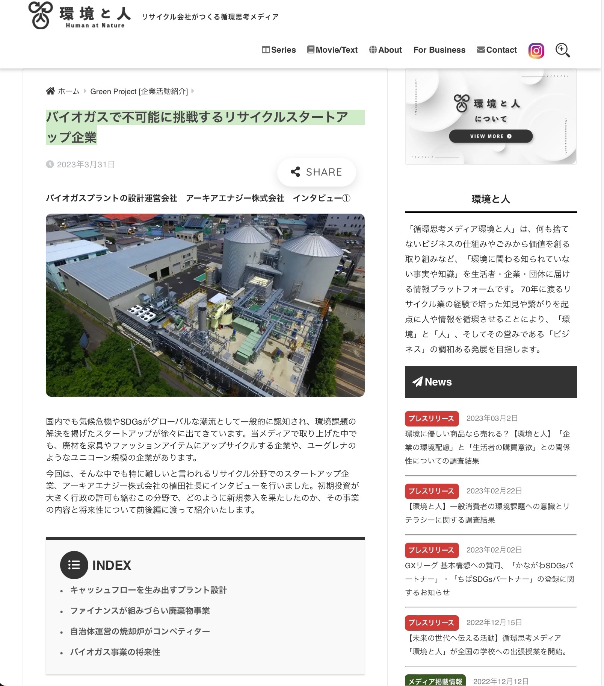
Task: Open the For Business menu item
Action: pyautogui.click(x=439, y=50)
